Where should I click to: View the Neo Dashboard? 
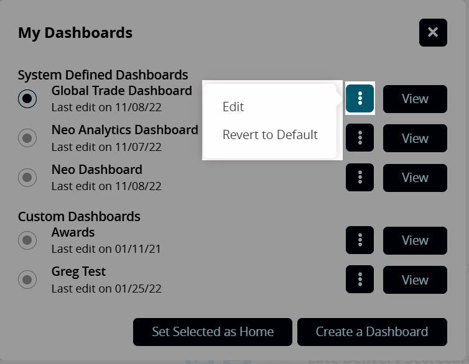click(415, 178)
